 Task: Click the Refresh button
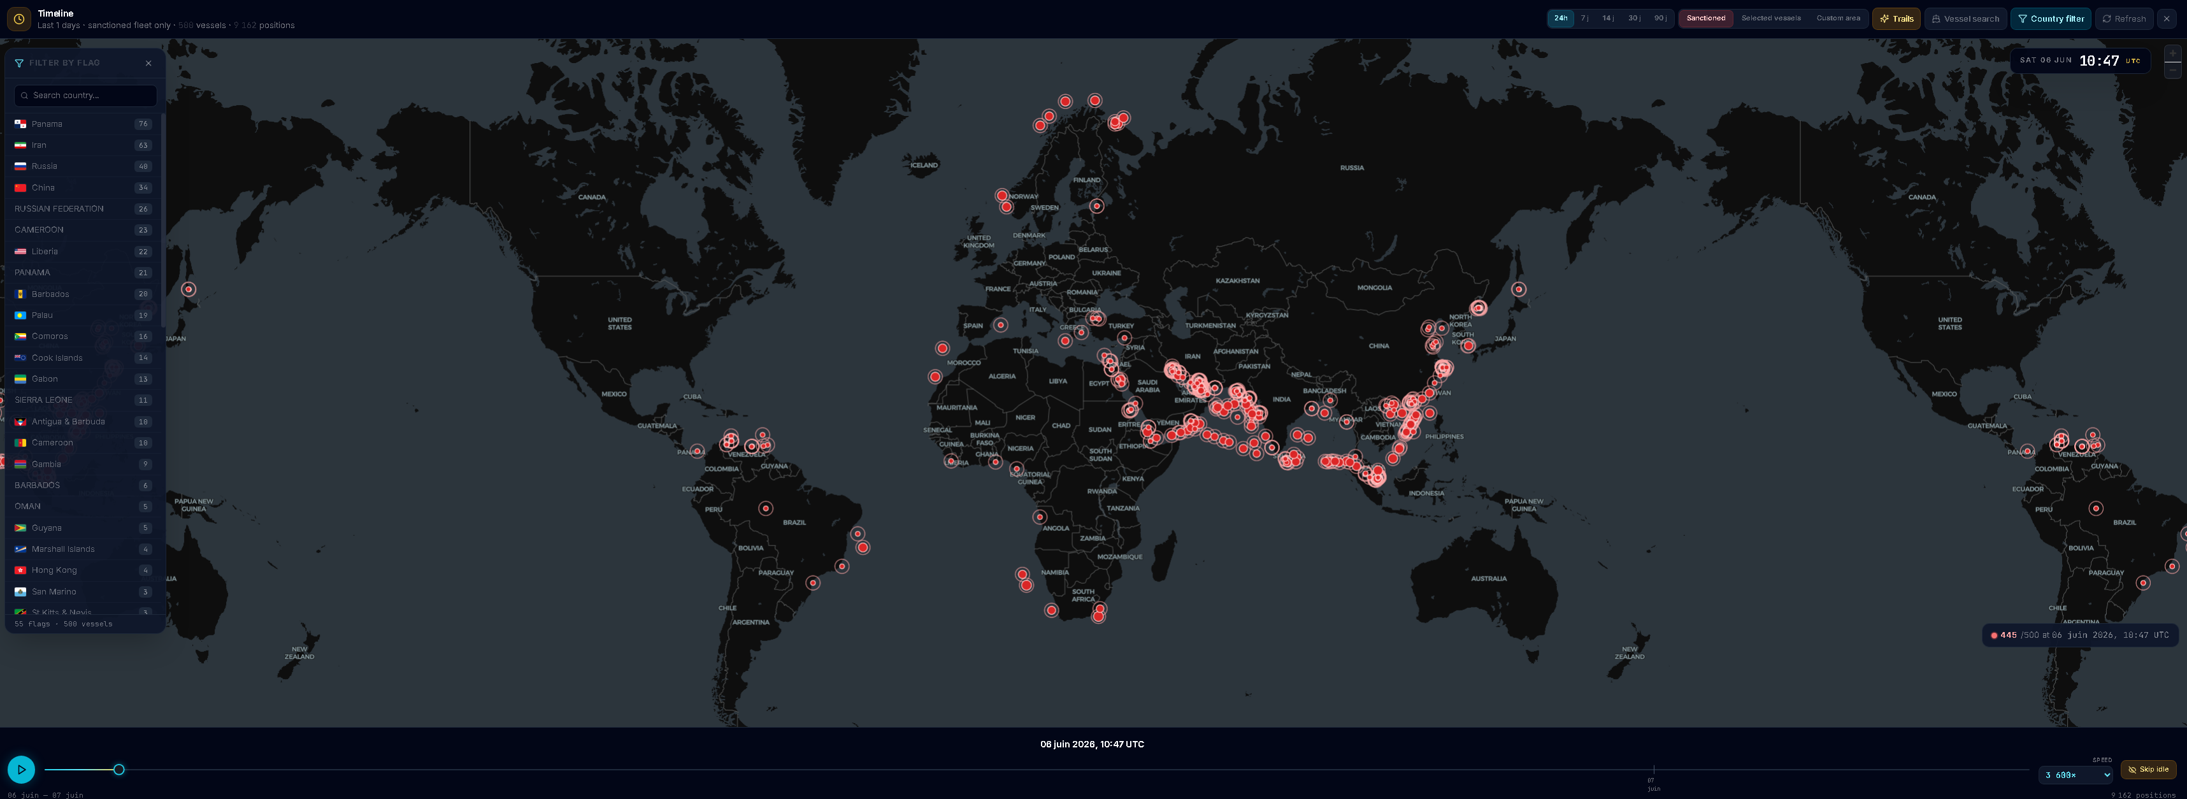pyautogui.click(x=2123, y=18)
